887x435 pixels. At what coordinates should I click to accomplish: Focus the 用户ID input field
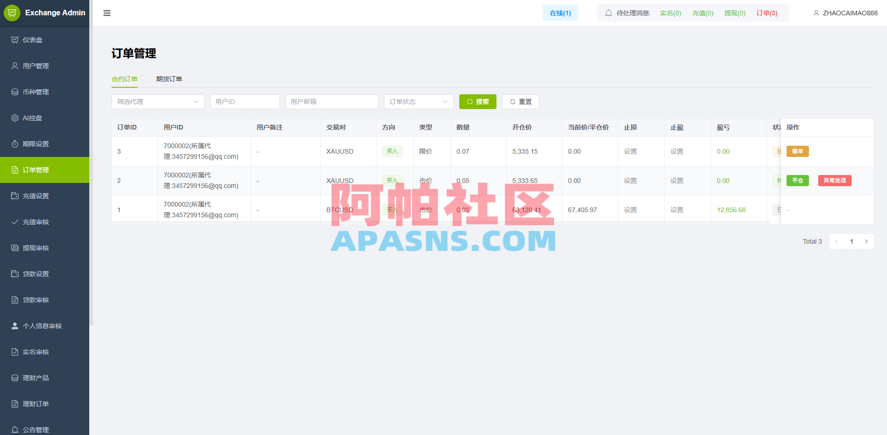coord(245,102)
